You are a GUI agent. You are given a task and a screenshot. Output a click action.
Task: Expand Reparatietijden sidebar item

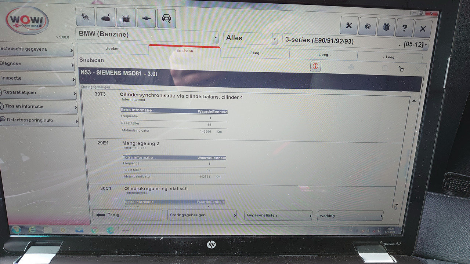point(39,92)
